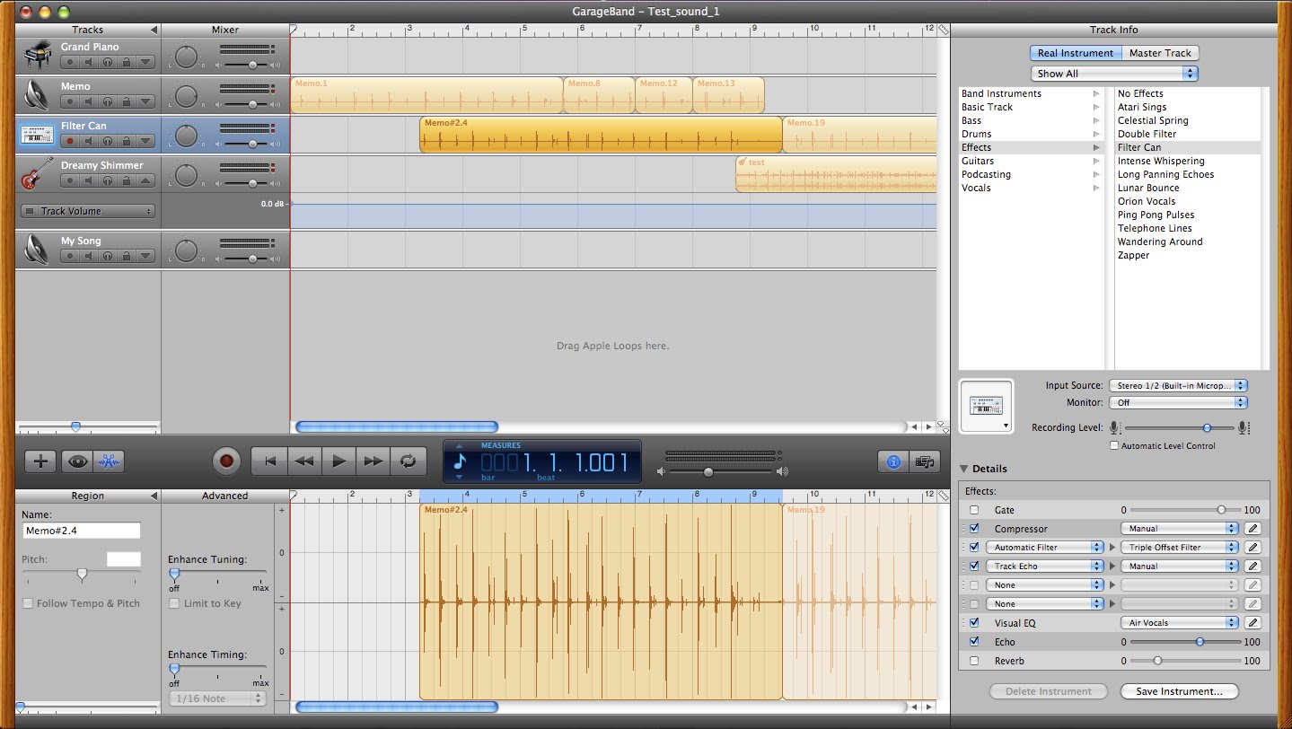Open the loop browser eye button

(77, 461)
